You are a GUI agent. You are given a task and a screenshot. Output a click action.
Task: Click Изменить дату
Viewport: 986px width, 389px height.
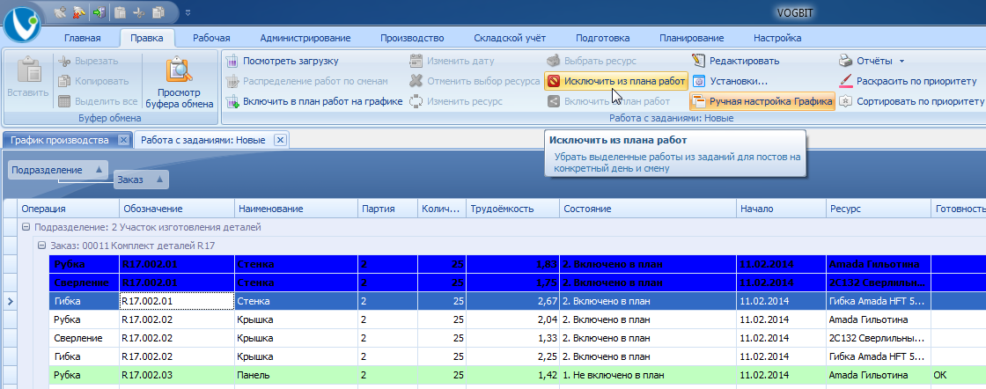pos(452,61)
